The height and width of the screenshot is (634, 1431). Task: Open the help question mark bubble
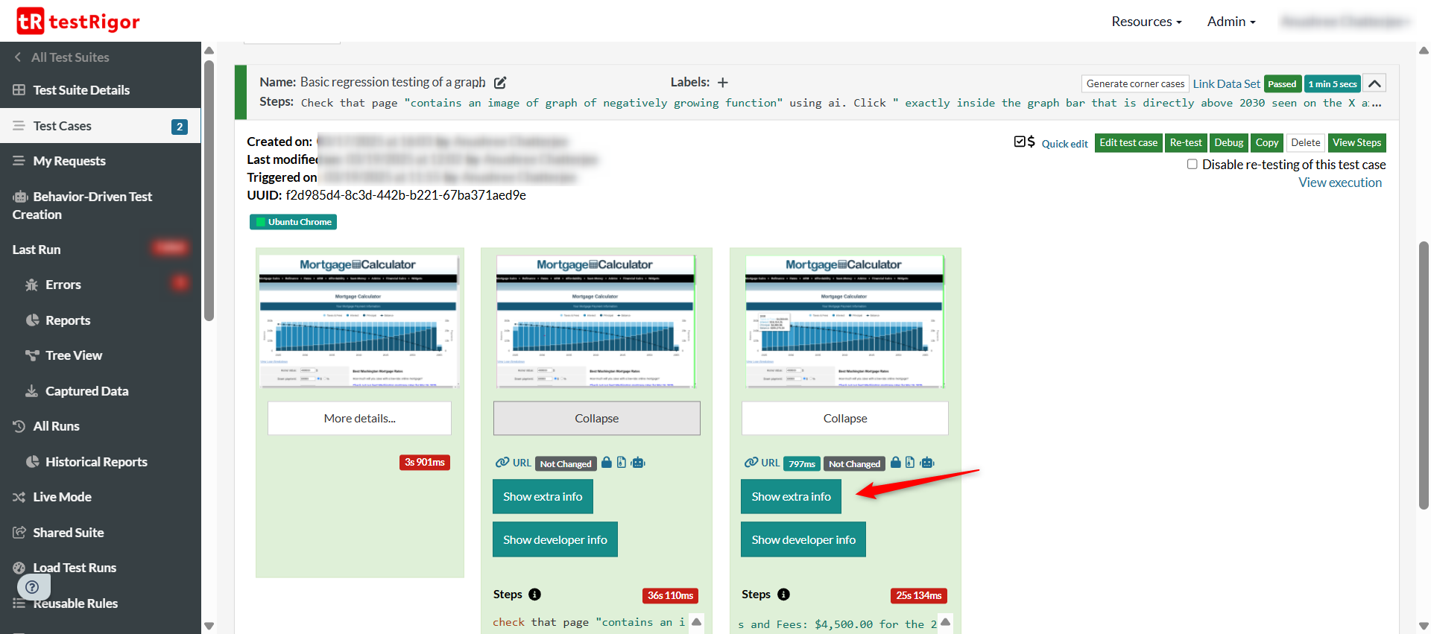pyautogui.click(x=32, y=587)
